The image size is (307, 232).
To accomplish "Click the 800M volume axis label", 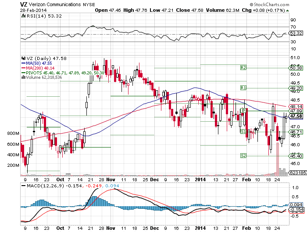I will tap(13, 134).
